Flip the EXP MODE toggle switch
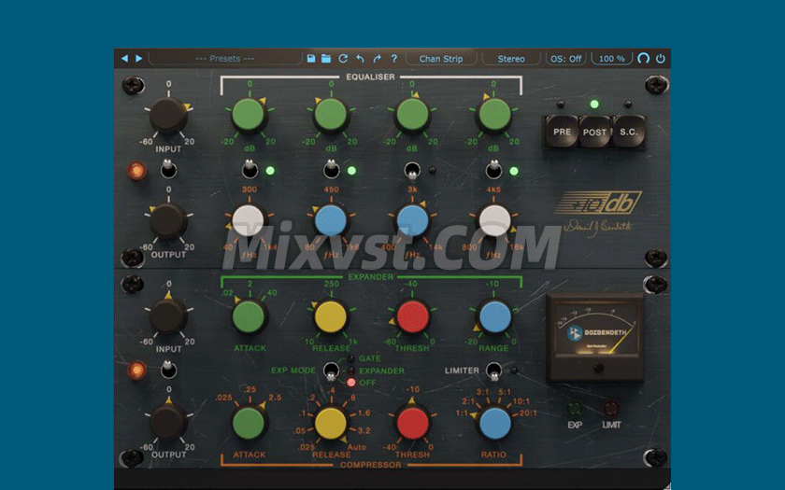This screenshot has width=785, height=490. pos(331,371)
